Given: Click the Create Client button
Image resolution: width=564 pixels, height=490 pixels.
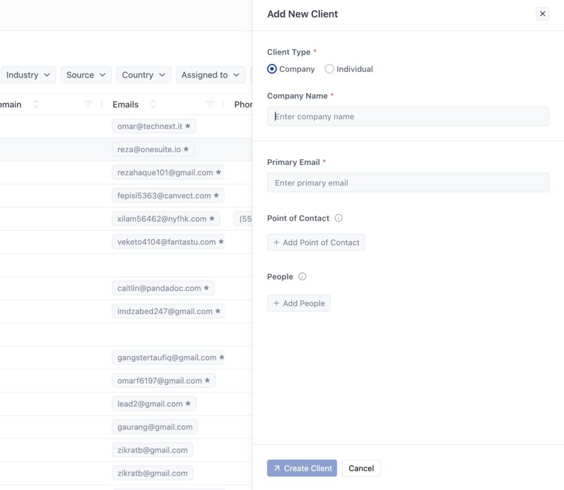Looking at the screenshot, I should (x=302, y=468).
